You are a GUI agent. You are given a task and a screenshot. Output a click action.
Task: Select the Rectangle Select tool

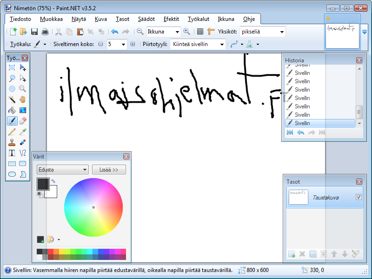[x=12, y=67]
